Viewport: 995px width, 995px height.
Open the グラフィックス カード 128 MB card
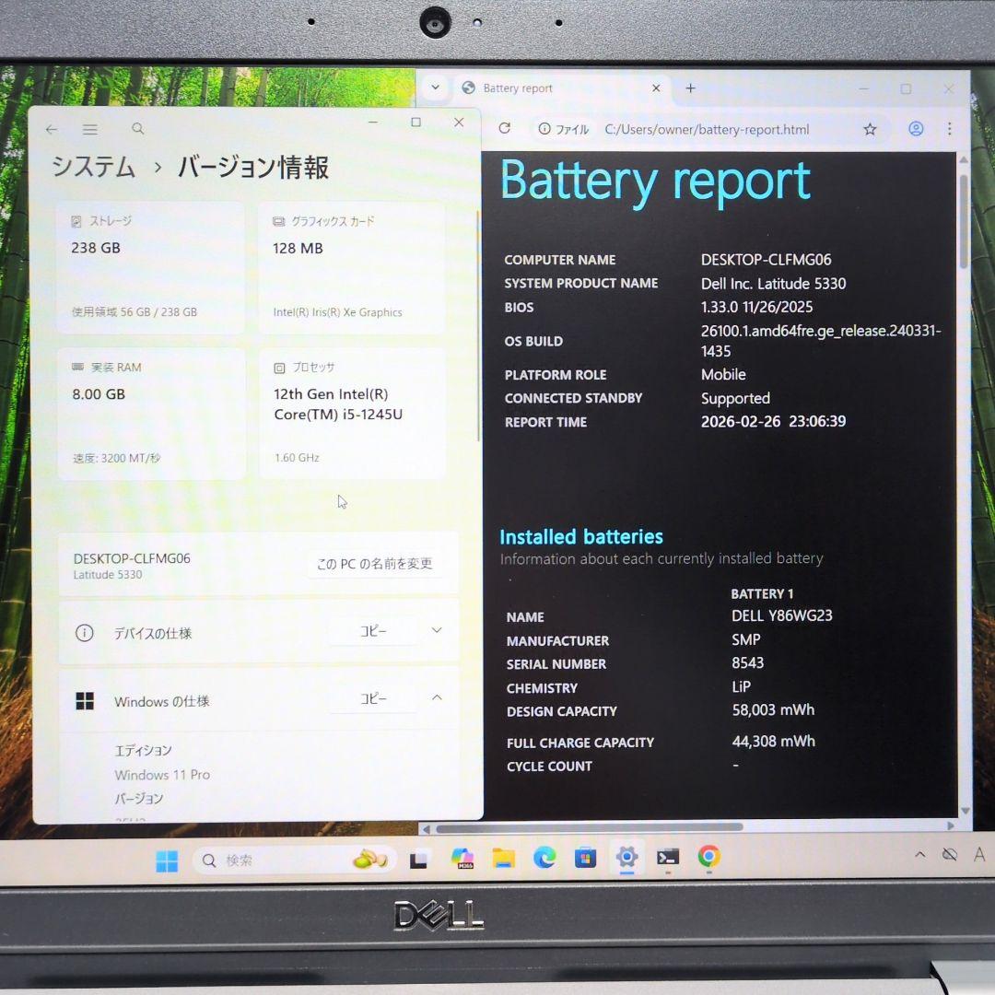point(352,268)
